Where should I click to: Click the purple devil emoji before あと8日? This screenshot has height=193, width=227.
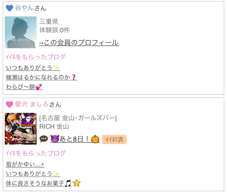(x=55, y=139)
